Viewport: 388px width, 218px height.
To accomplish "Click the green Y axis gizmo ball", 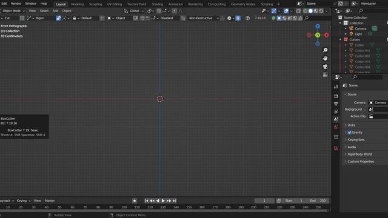I will point(318,35).
